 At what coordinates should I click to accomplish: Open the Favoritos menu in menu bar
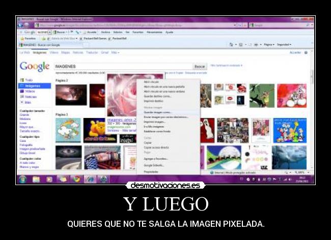(138, 32)
